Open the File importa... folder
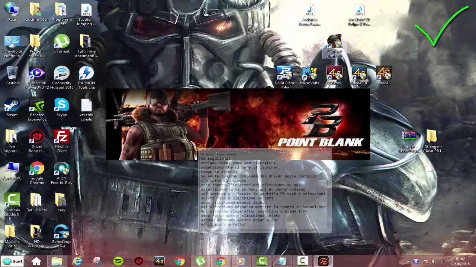The height and width of the screenshot is (267, 476). (12, 141)
